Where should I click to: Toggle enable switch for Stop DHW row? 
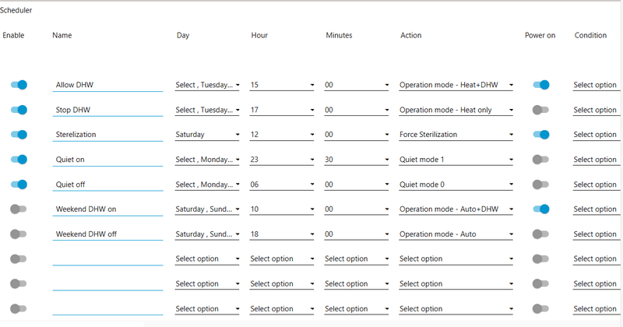tap(19, 110)
